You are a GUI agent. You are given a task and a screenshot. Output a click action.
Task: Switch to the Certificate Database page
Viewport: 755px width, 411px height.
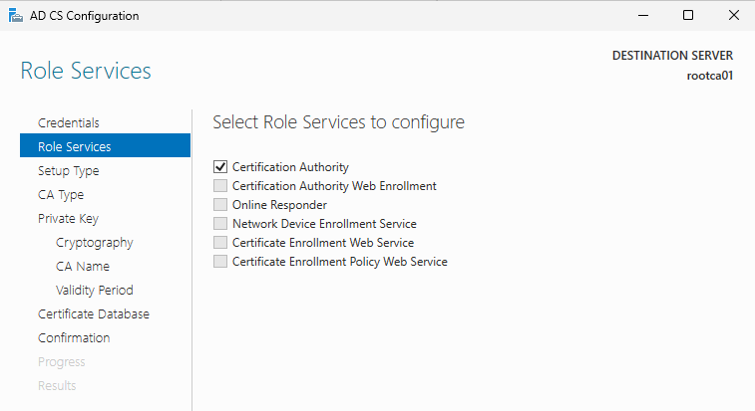tap(93, 313)
